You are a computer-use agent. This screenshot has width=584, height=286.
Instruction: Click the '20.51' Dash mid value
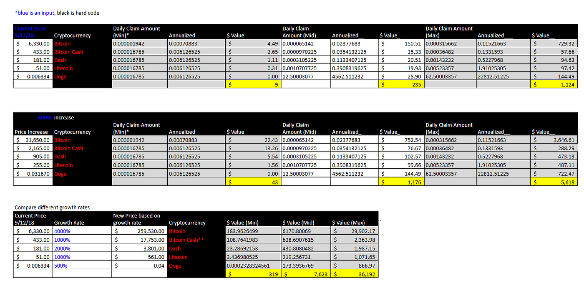(401, 60)
